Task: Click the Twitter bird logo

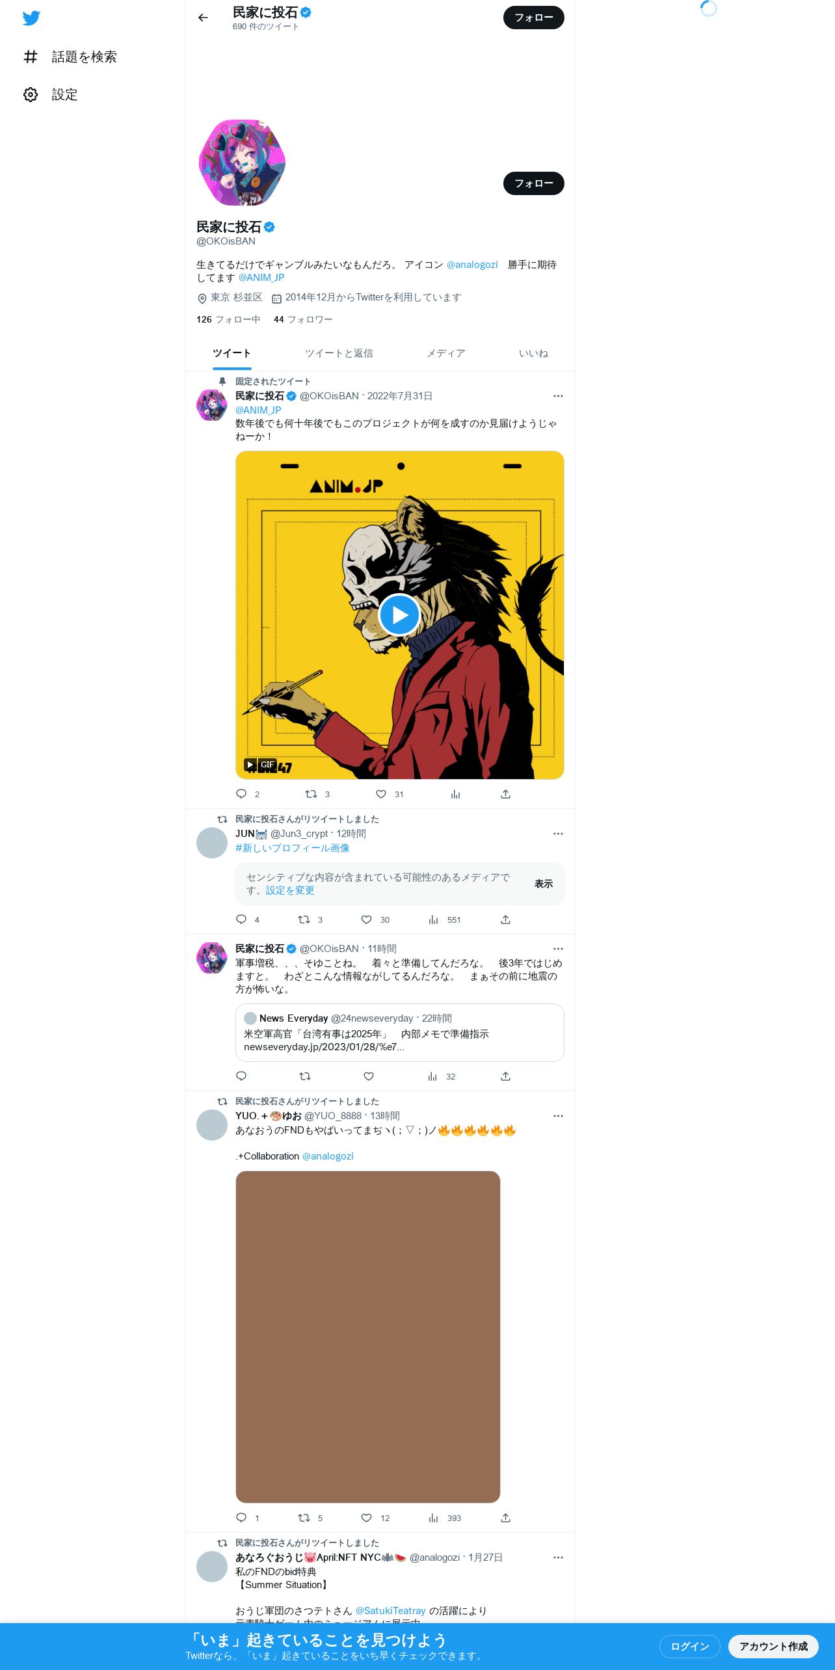Action: [x=31, y=18]
